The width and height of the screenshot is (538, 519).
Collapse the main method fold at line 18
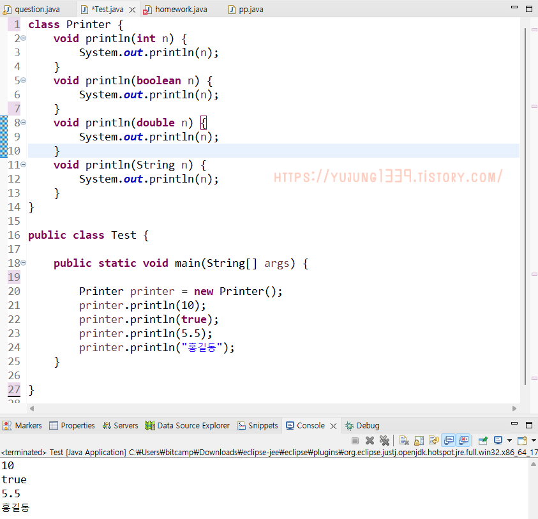(24, 263)
